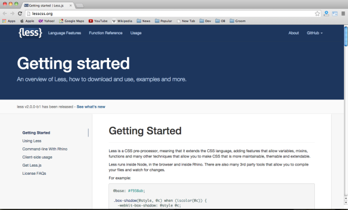Click the '@base: #f938ab;' code line
348x210 pixels.
coord(129,191)
